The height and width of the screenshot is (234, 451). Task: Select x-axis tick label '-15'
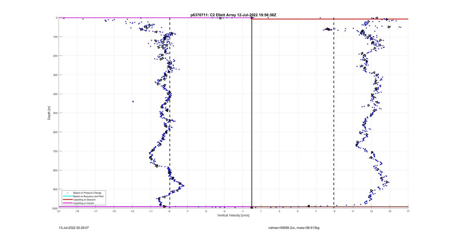tap(114, 211)
